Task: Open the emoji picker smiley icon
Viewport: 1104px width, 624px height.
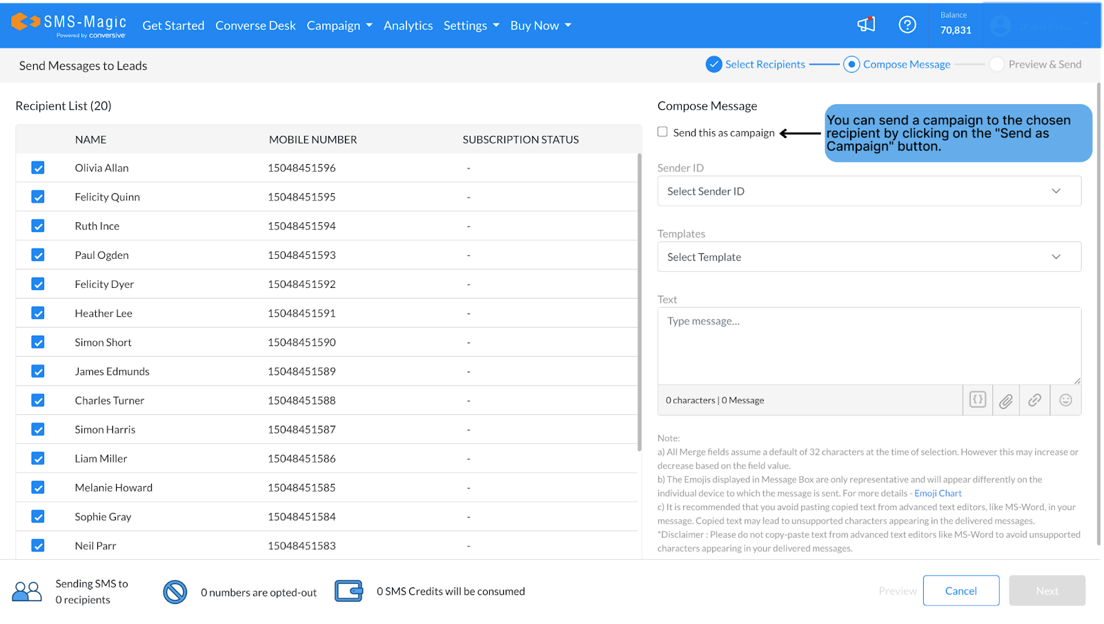Action: coord(1065,400)
